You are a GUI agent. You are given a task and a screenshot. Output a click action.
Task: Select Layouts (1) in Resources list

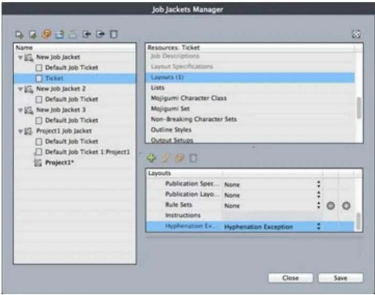[250, 78]
